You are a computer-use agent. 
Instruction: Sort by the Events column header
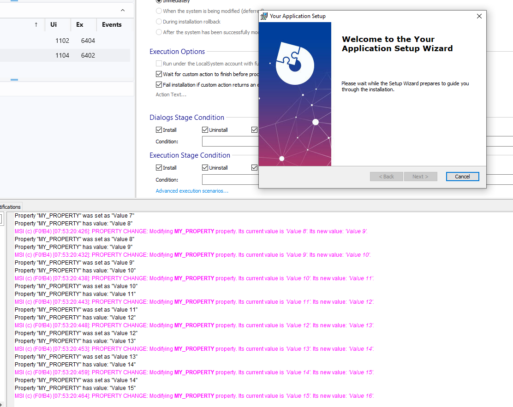pyautogui.click(x=112, y=25)
